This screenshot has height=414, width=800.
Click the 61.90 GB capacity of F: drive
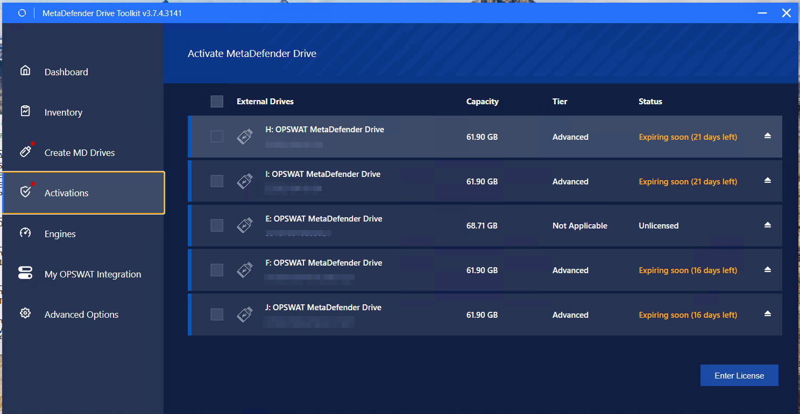(x=482, y=270)
